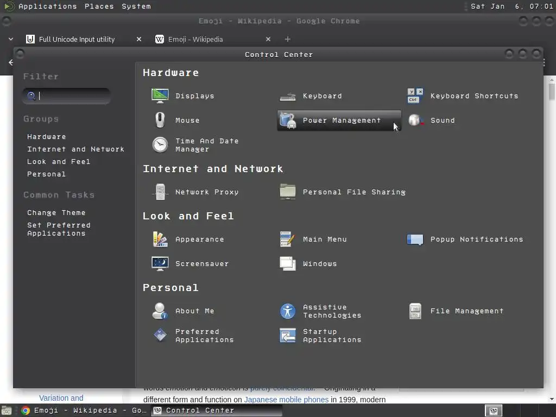Image resolution: width=556 pixels, height=417 pixels.
Task: Open the Appearance palette icon
Action: [160, 239]
